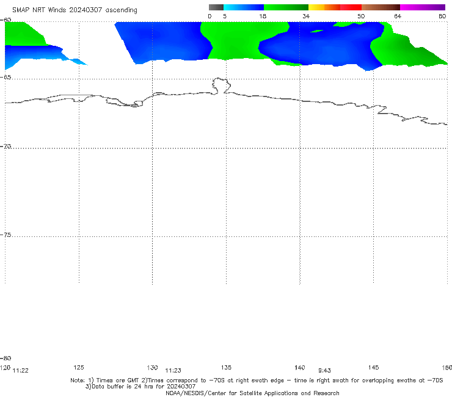
Task: Click the NOAA/NESDIS credit line
Action: click(252, 393)
